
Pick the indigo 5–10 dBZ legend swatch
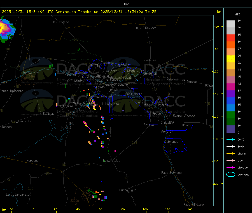click(x=231, y=129)
